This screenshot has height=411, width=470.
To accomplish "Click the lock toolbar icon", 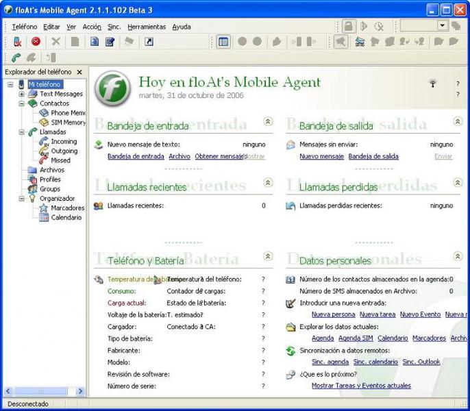I will 349,27.
